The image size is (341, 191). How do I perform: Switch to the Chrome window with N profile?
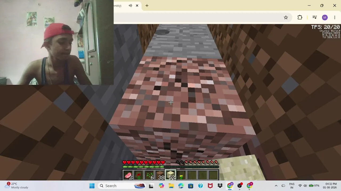point(250,186)
